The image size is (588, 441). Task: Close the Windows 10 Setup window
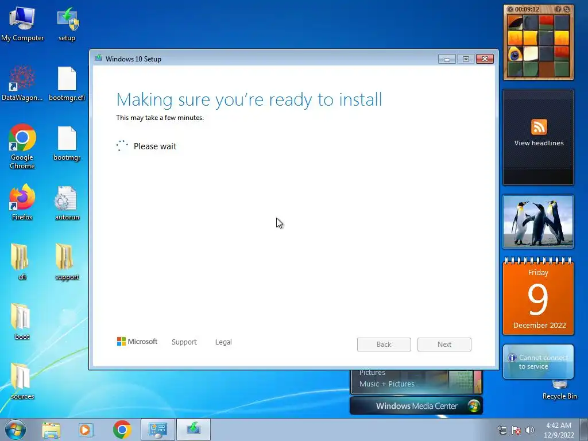click(485, 59)
